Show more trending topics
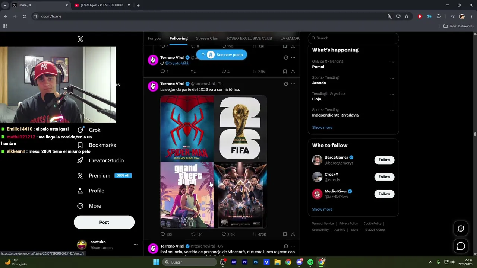This screenshot has width=477, height=268. coord(322,127)
